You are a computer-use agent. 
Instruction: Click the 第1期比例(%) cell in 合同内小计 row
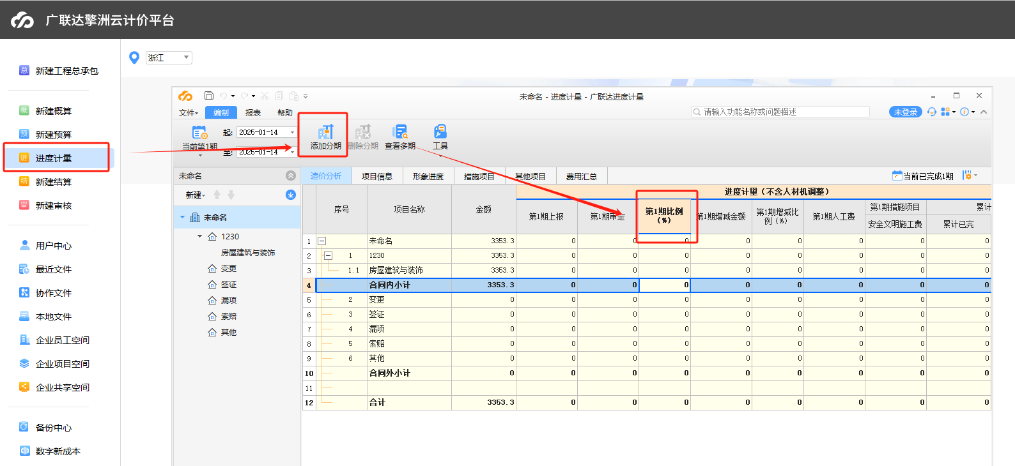click(x=665, y=285)
